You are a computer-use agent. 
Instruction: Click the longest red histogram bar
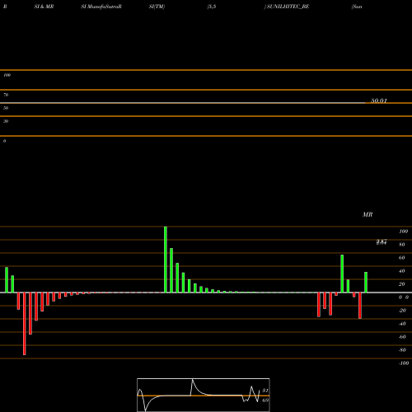coord(25,324)
